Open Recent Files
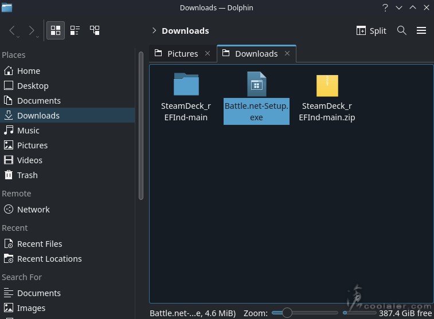 (67, 244)
